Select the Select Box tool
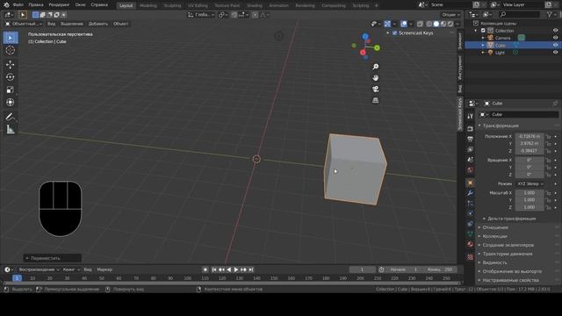Screen dimensions: 562x316 [11, 38]
